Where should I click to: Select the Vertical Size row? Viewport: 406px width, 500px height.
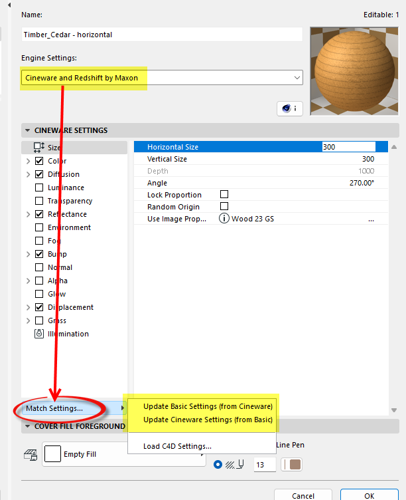(261, 159)
